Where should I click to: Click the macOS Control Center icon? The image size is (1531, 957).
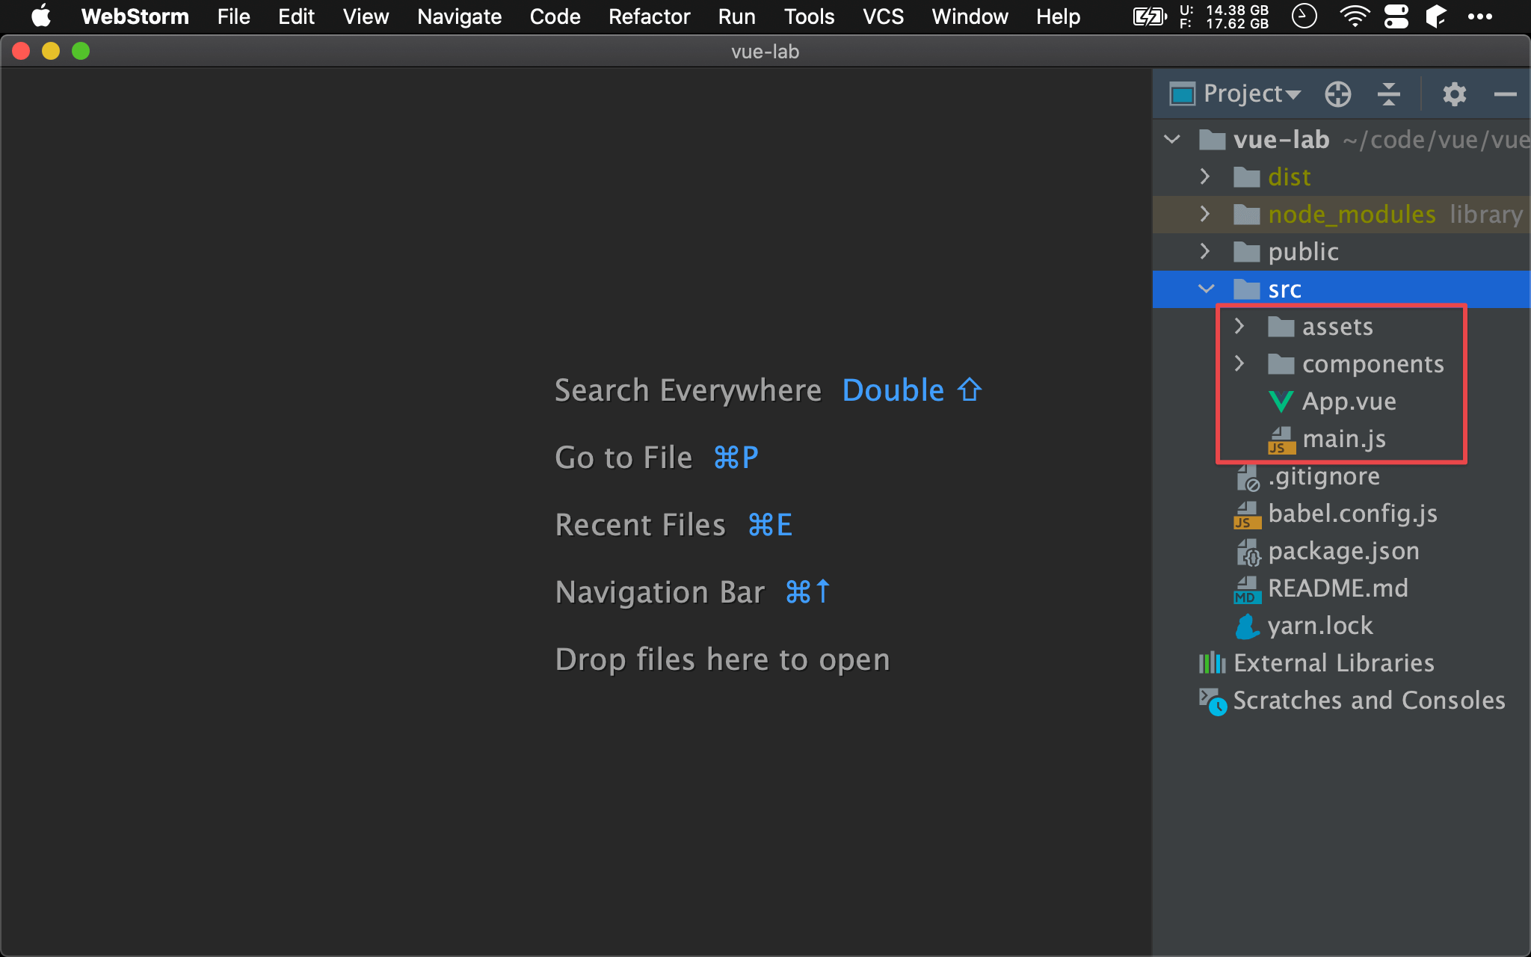[x=1396, y=16]
